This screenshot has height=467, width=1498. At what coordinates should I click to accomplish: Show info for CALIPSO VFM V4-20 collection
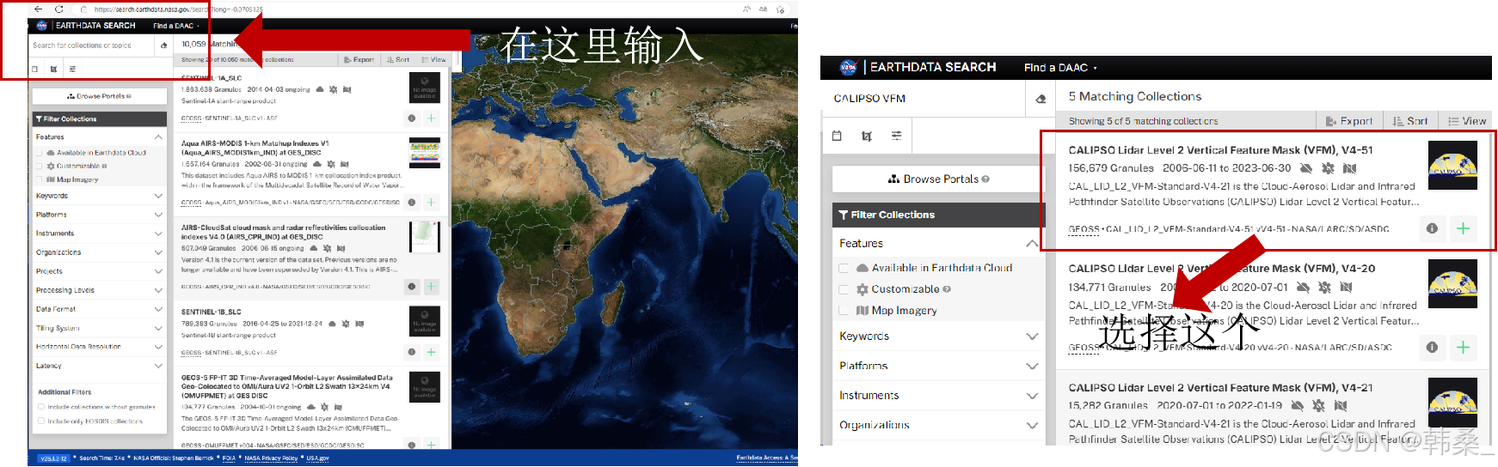click(x=1432, y=347)
